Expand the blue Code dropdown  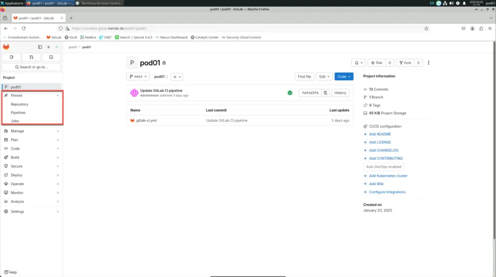tap(344, 76)
